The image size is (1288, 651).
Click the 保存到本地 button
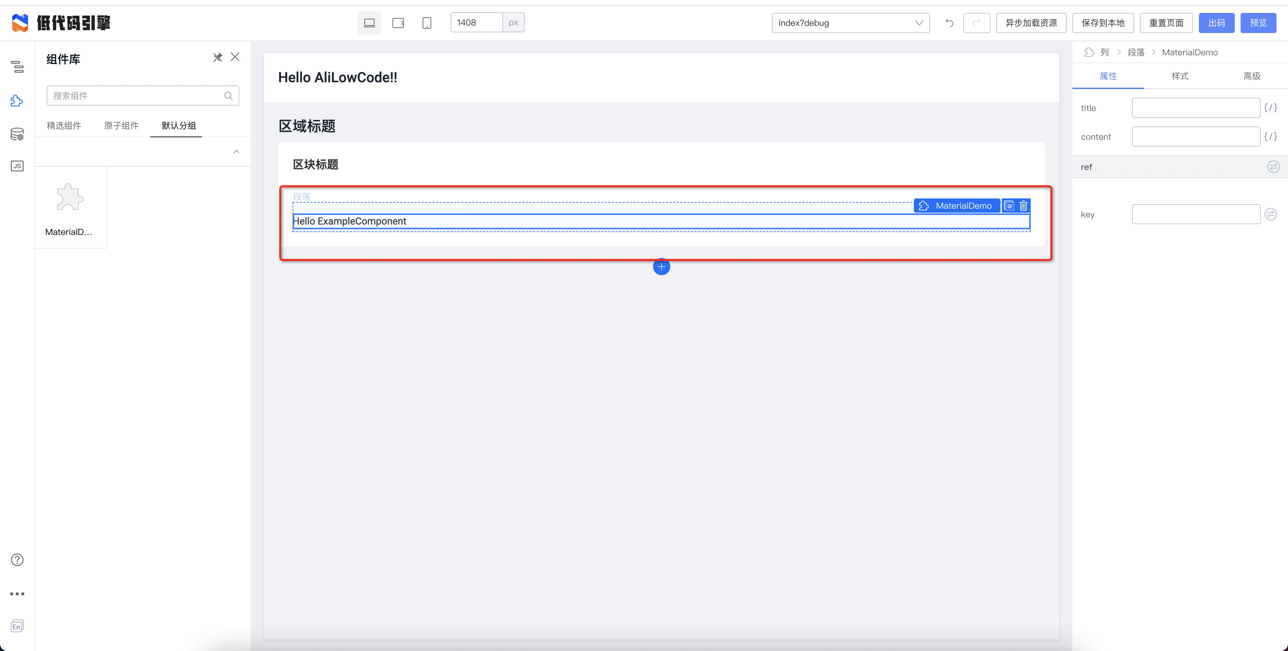click(x=1103, y=23)
